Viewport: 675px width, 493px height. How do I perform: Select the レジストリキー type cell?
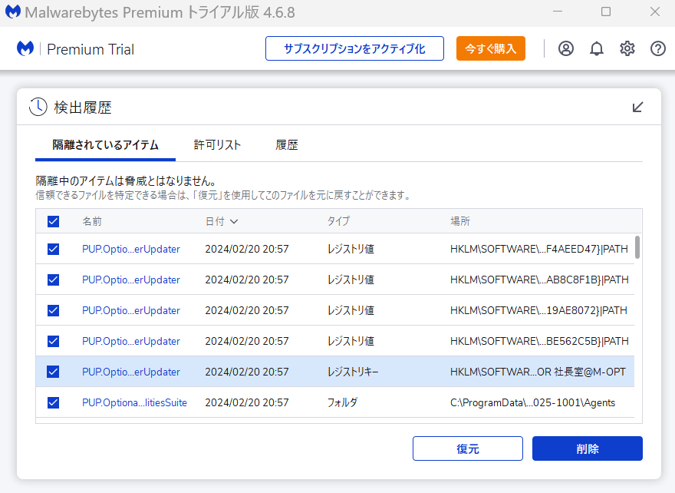point(353,372)
